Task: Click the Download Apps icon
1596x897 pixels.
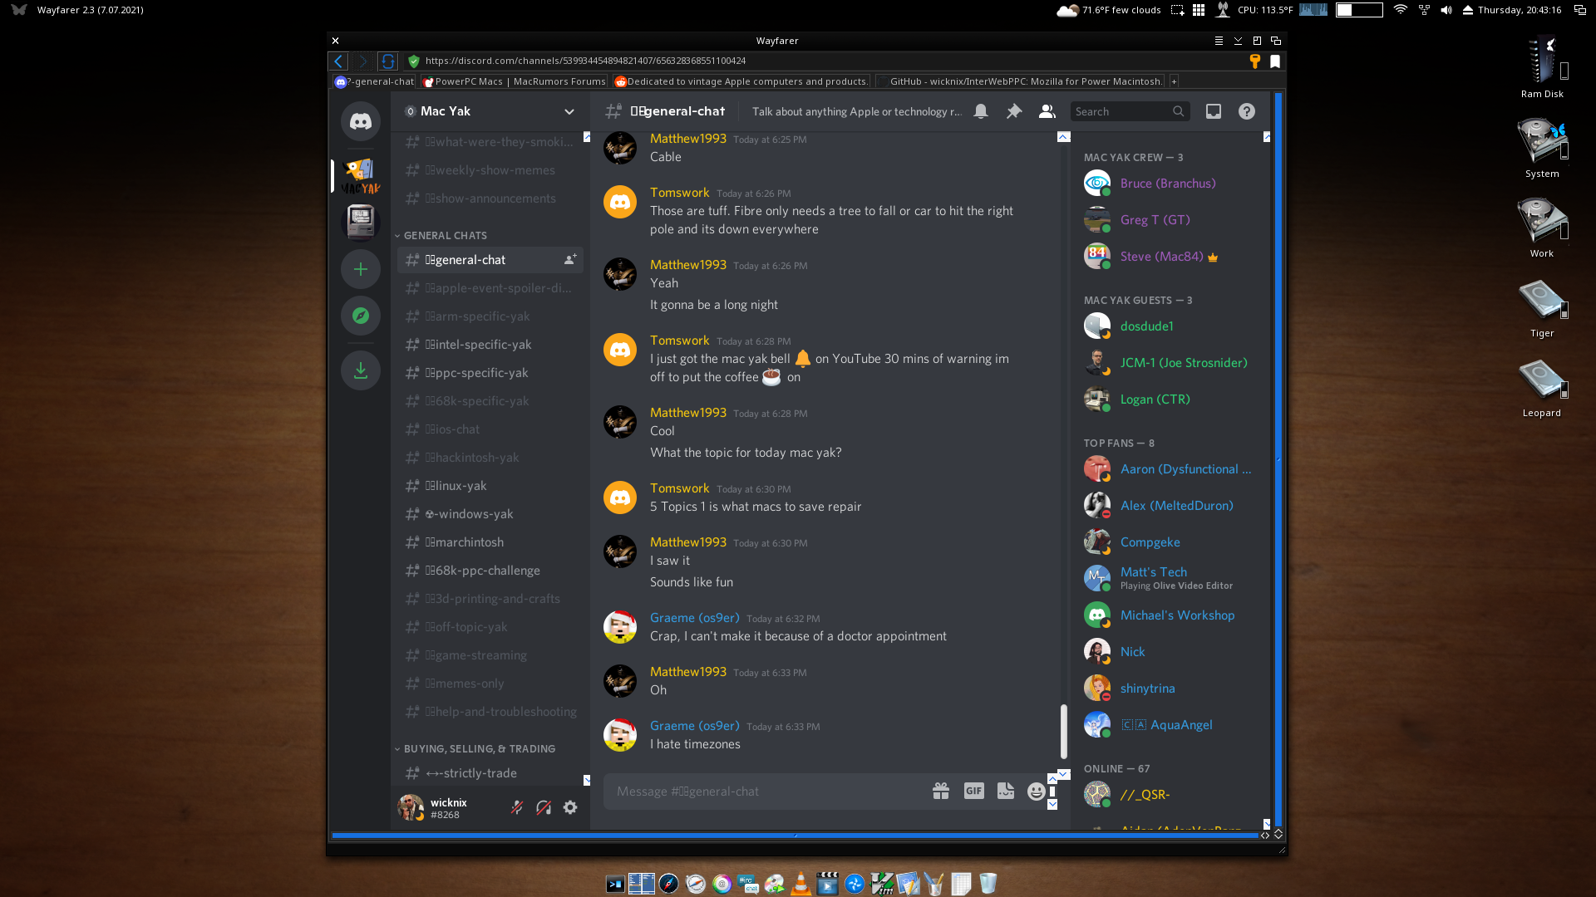Action: point(360,370)
